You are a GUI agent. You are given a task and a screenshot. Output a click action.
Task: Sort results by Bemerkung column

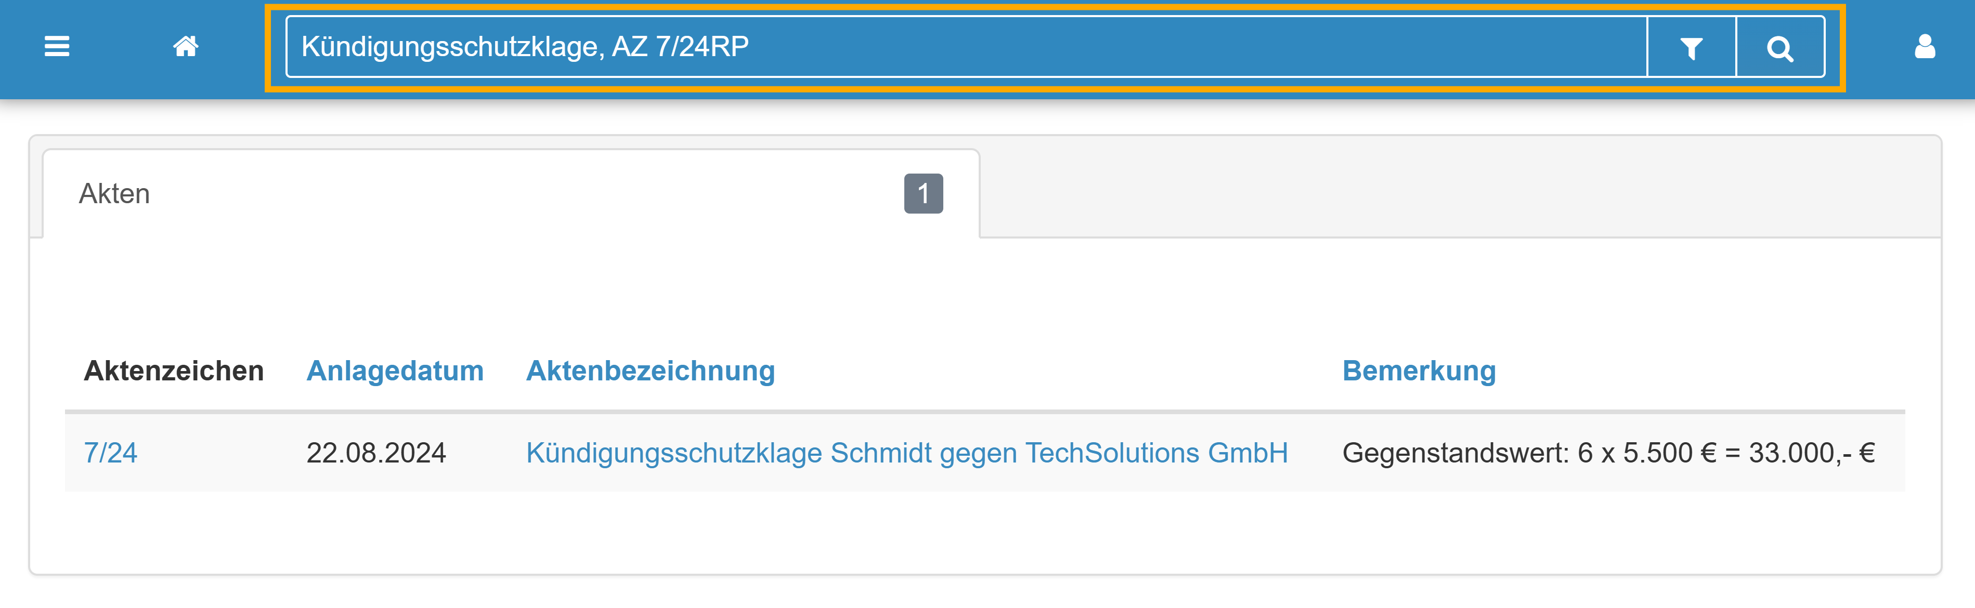pos(1419,371)
